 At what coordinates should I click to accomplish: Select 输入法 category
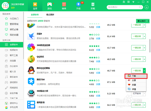(x=12, y=72)
